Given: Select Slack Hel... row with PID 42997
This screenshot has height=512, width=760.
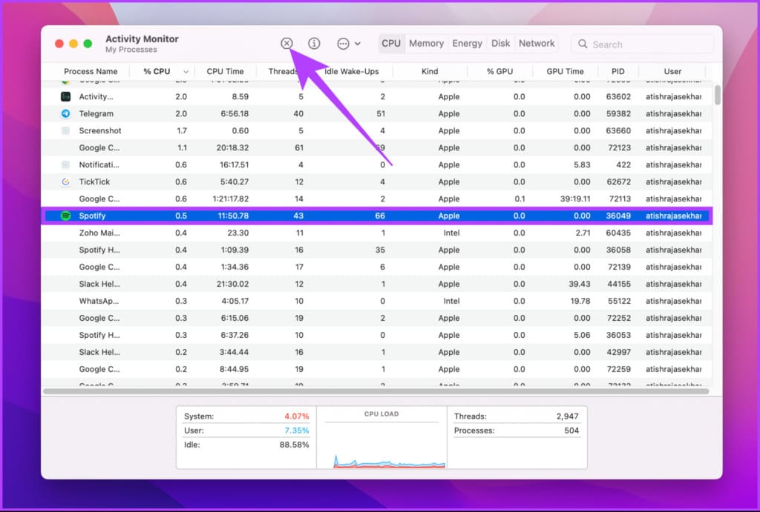Looking at the screenshot, I should 376,352.
